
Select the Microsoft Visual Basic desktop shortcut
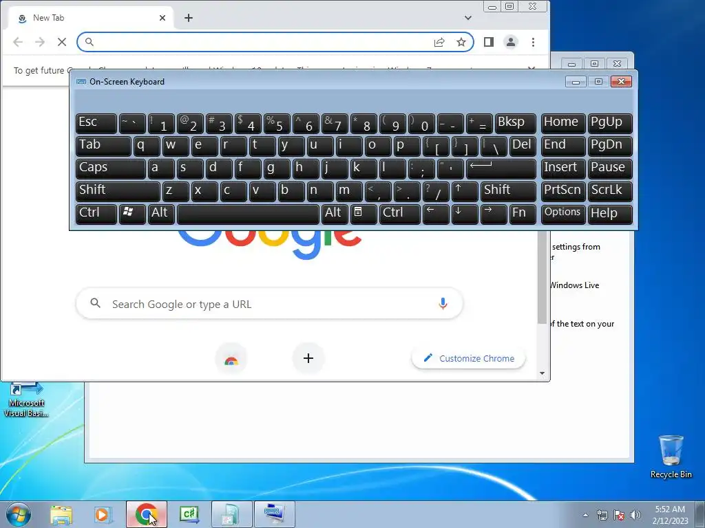[27, 401]
